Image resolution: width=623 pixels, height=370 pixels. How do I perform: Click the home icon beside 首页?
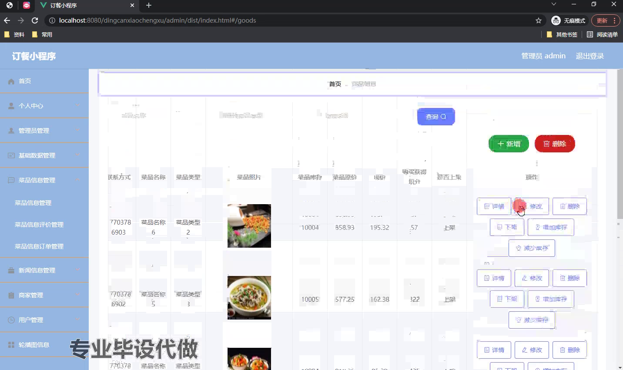click(x=11, y=81)
